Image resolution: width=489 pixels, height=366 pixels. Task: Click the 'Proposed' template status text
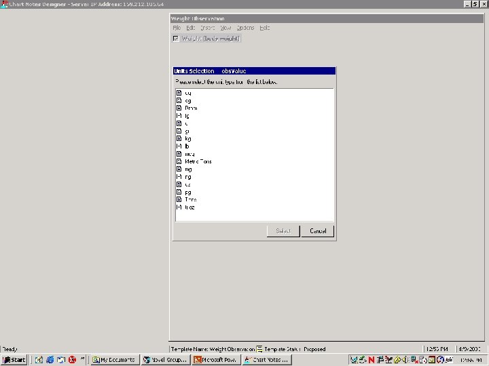pos(314,349)
